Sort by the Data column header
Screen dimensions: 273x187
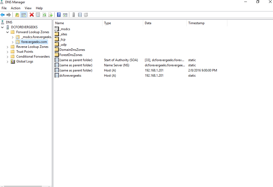[x=165, y=23]
